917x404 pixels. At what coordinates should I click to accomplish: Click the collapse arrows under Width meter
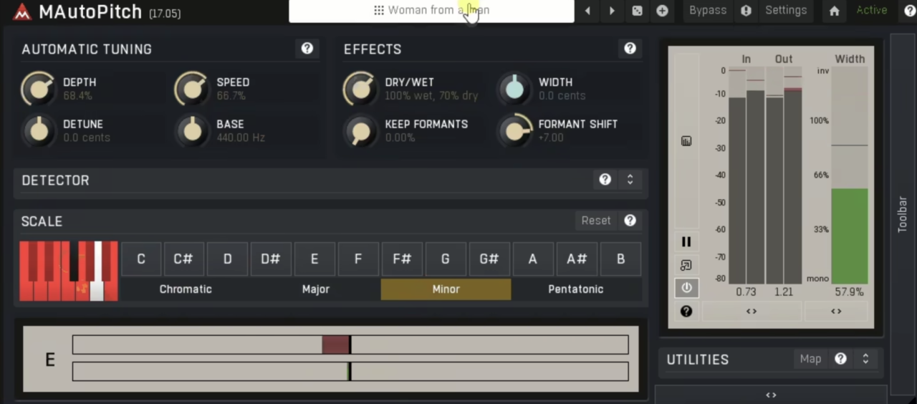coord(836,312)
